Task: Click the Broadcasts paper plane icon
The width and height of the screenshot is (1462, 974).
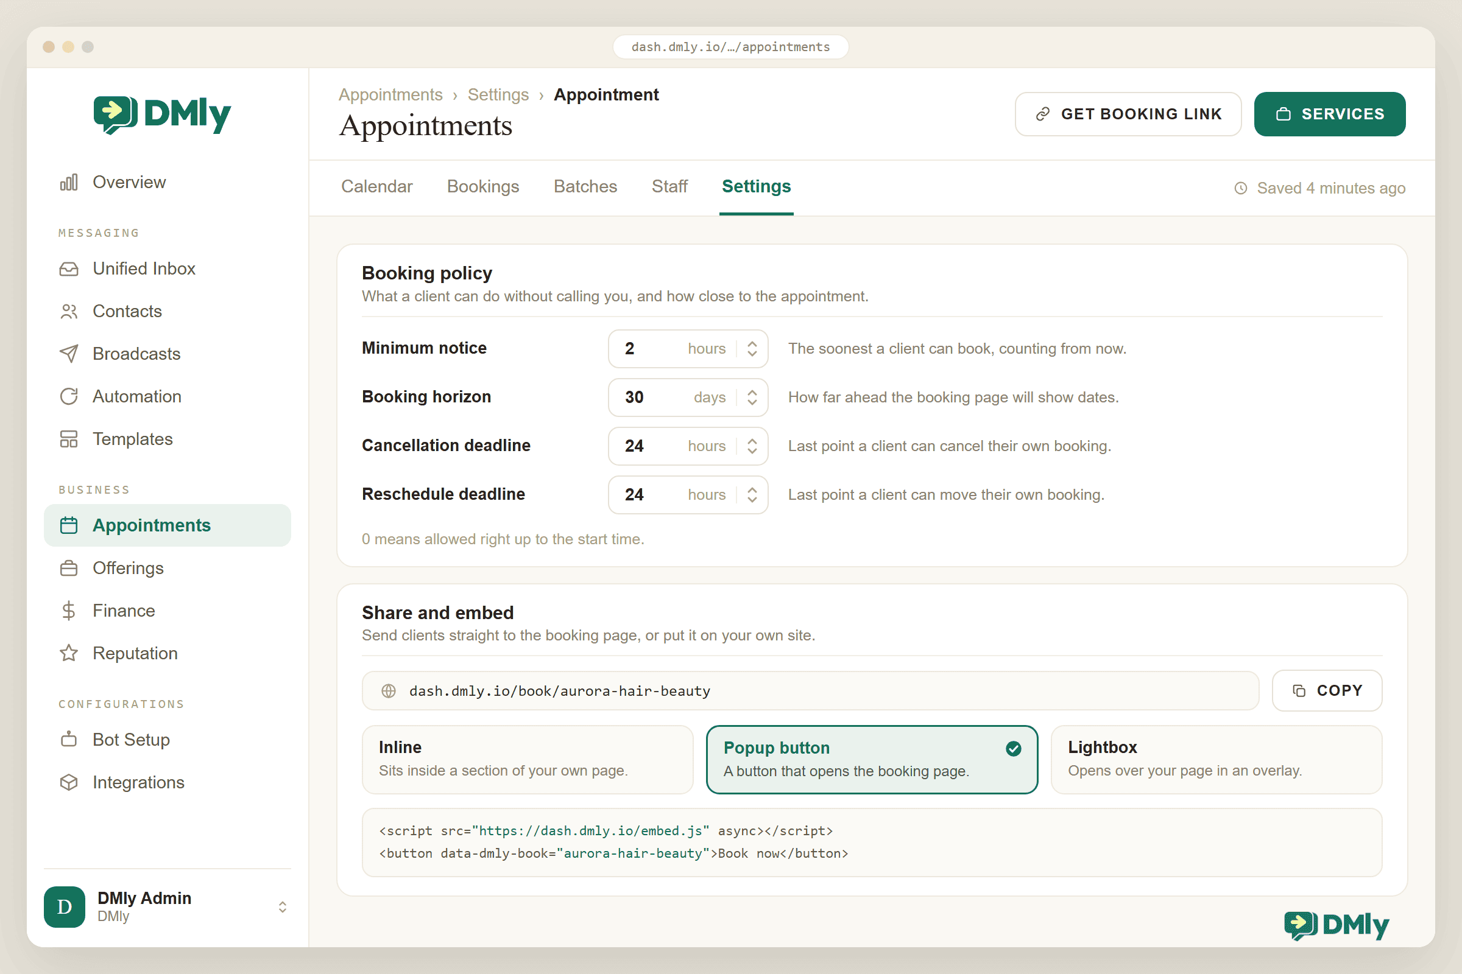Action: point(69,354)
